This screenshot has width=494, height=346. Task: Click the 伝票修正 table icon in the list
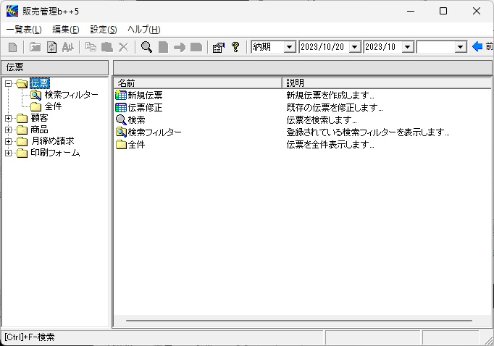(121, 107)
